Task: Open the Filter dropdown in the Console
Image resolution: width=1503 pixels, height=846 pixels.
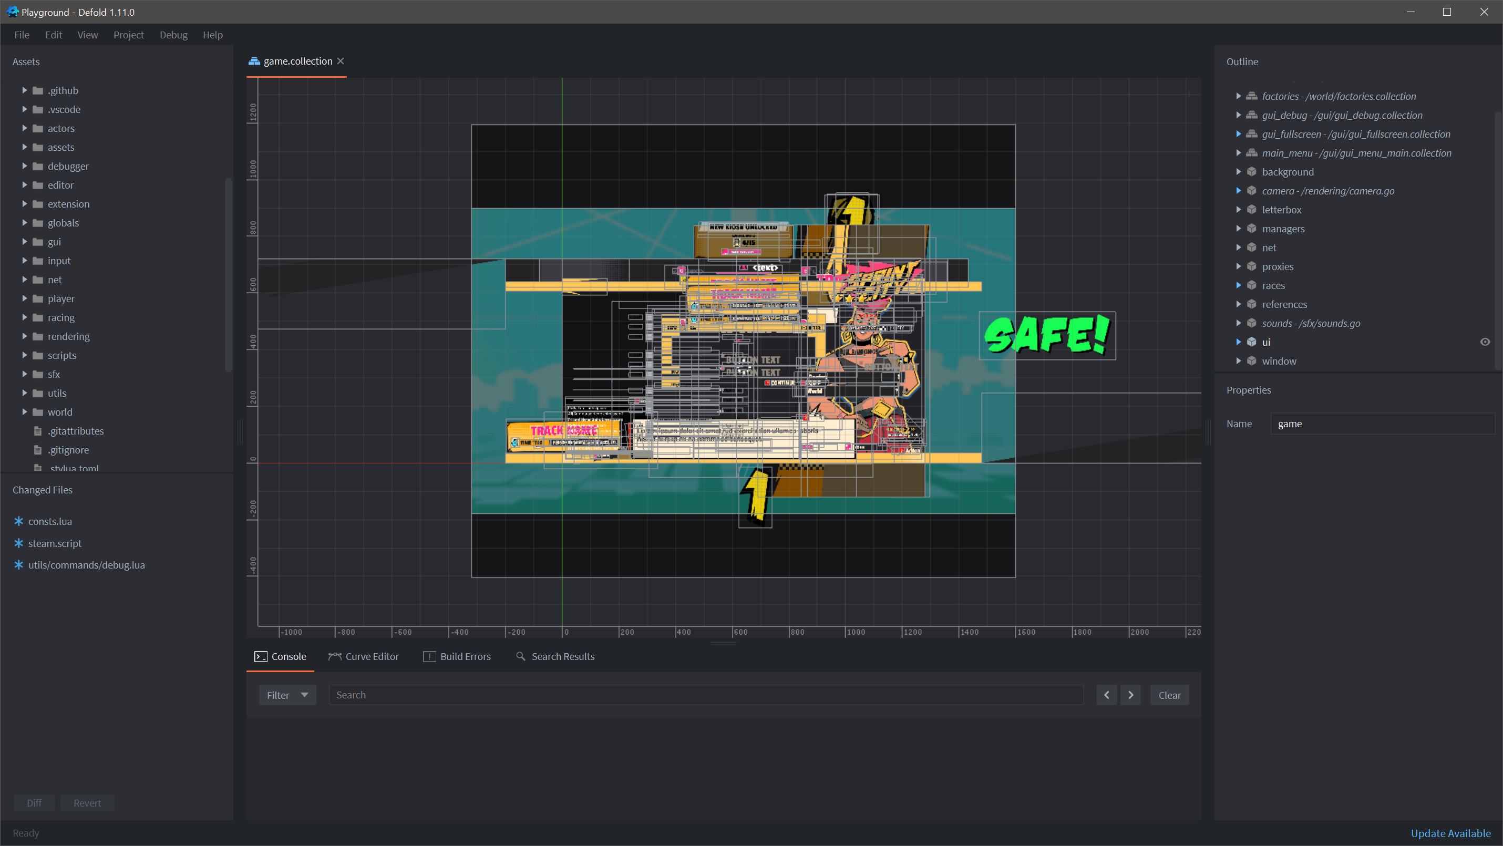Action: (x=286, y=695)
